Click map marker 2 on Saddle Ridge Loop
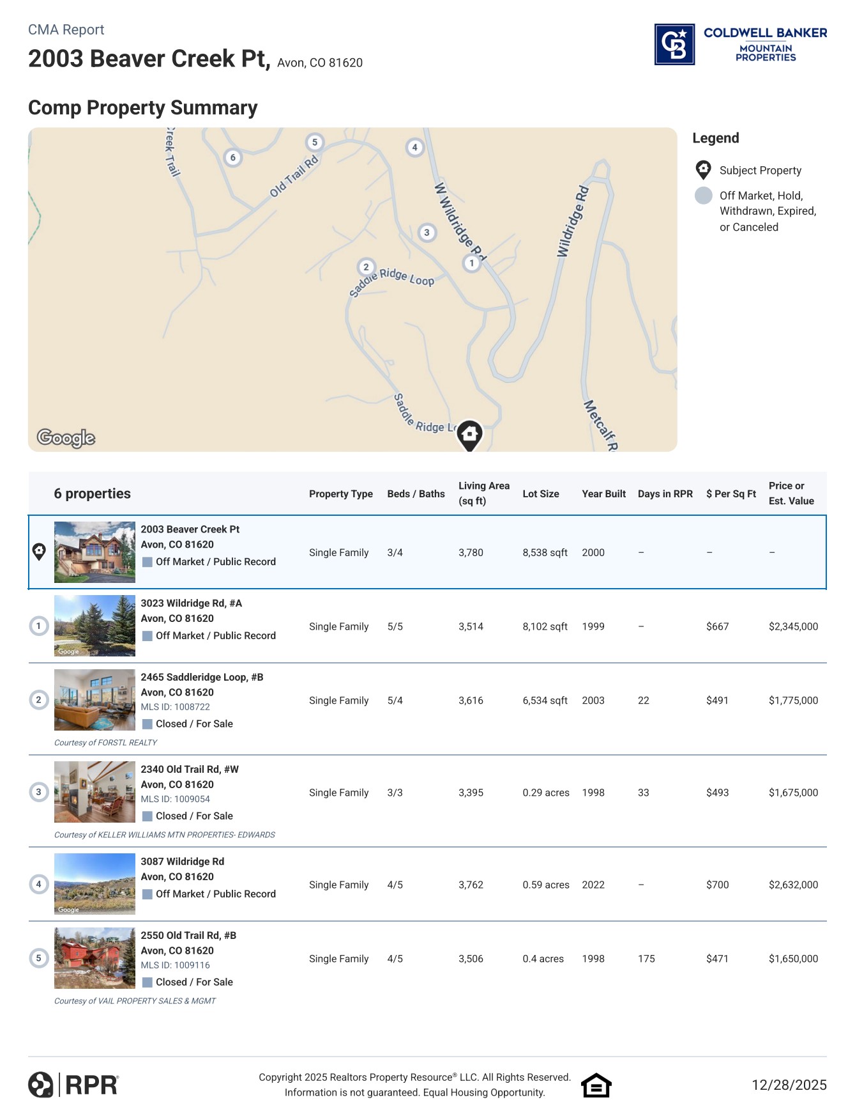The width and height of the screenshot is (855, 1109). (366, 267)
